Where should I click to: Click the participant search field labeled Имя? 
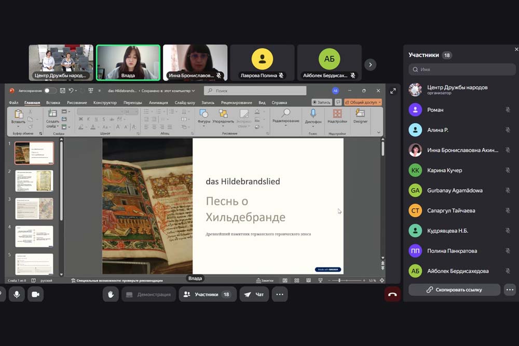pos(462,69)
